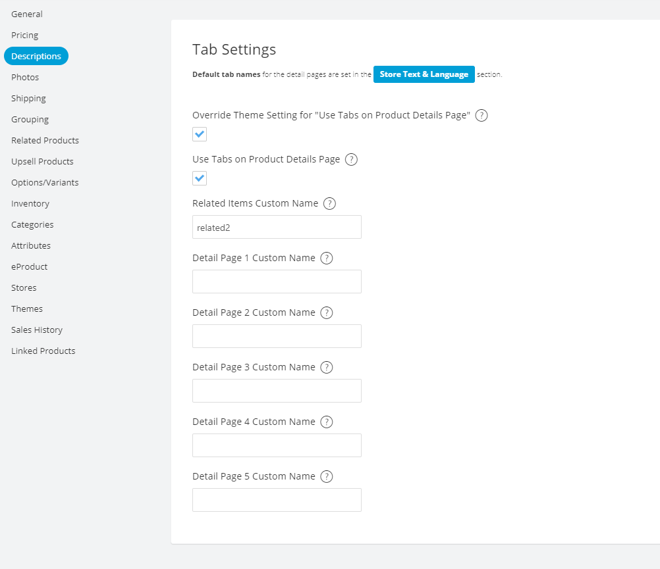The height and width of the screenshot is (569, 660).
Task: Open Sales History section
Action: point(37,330)
